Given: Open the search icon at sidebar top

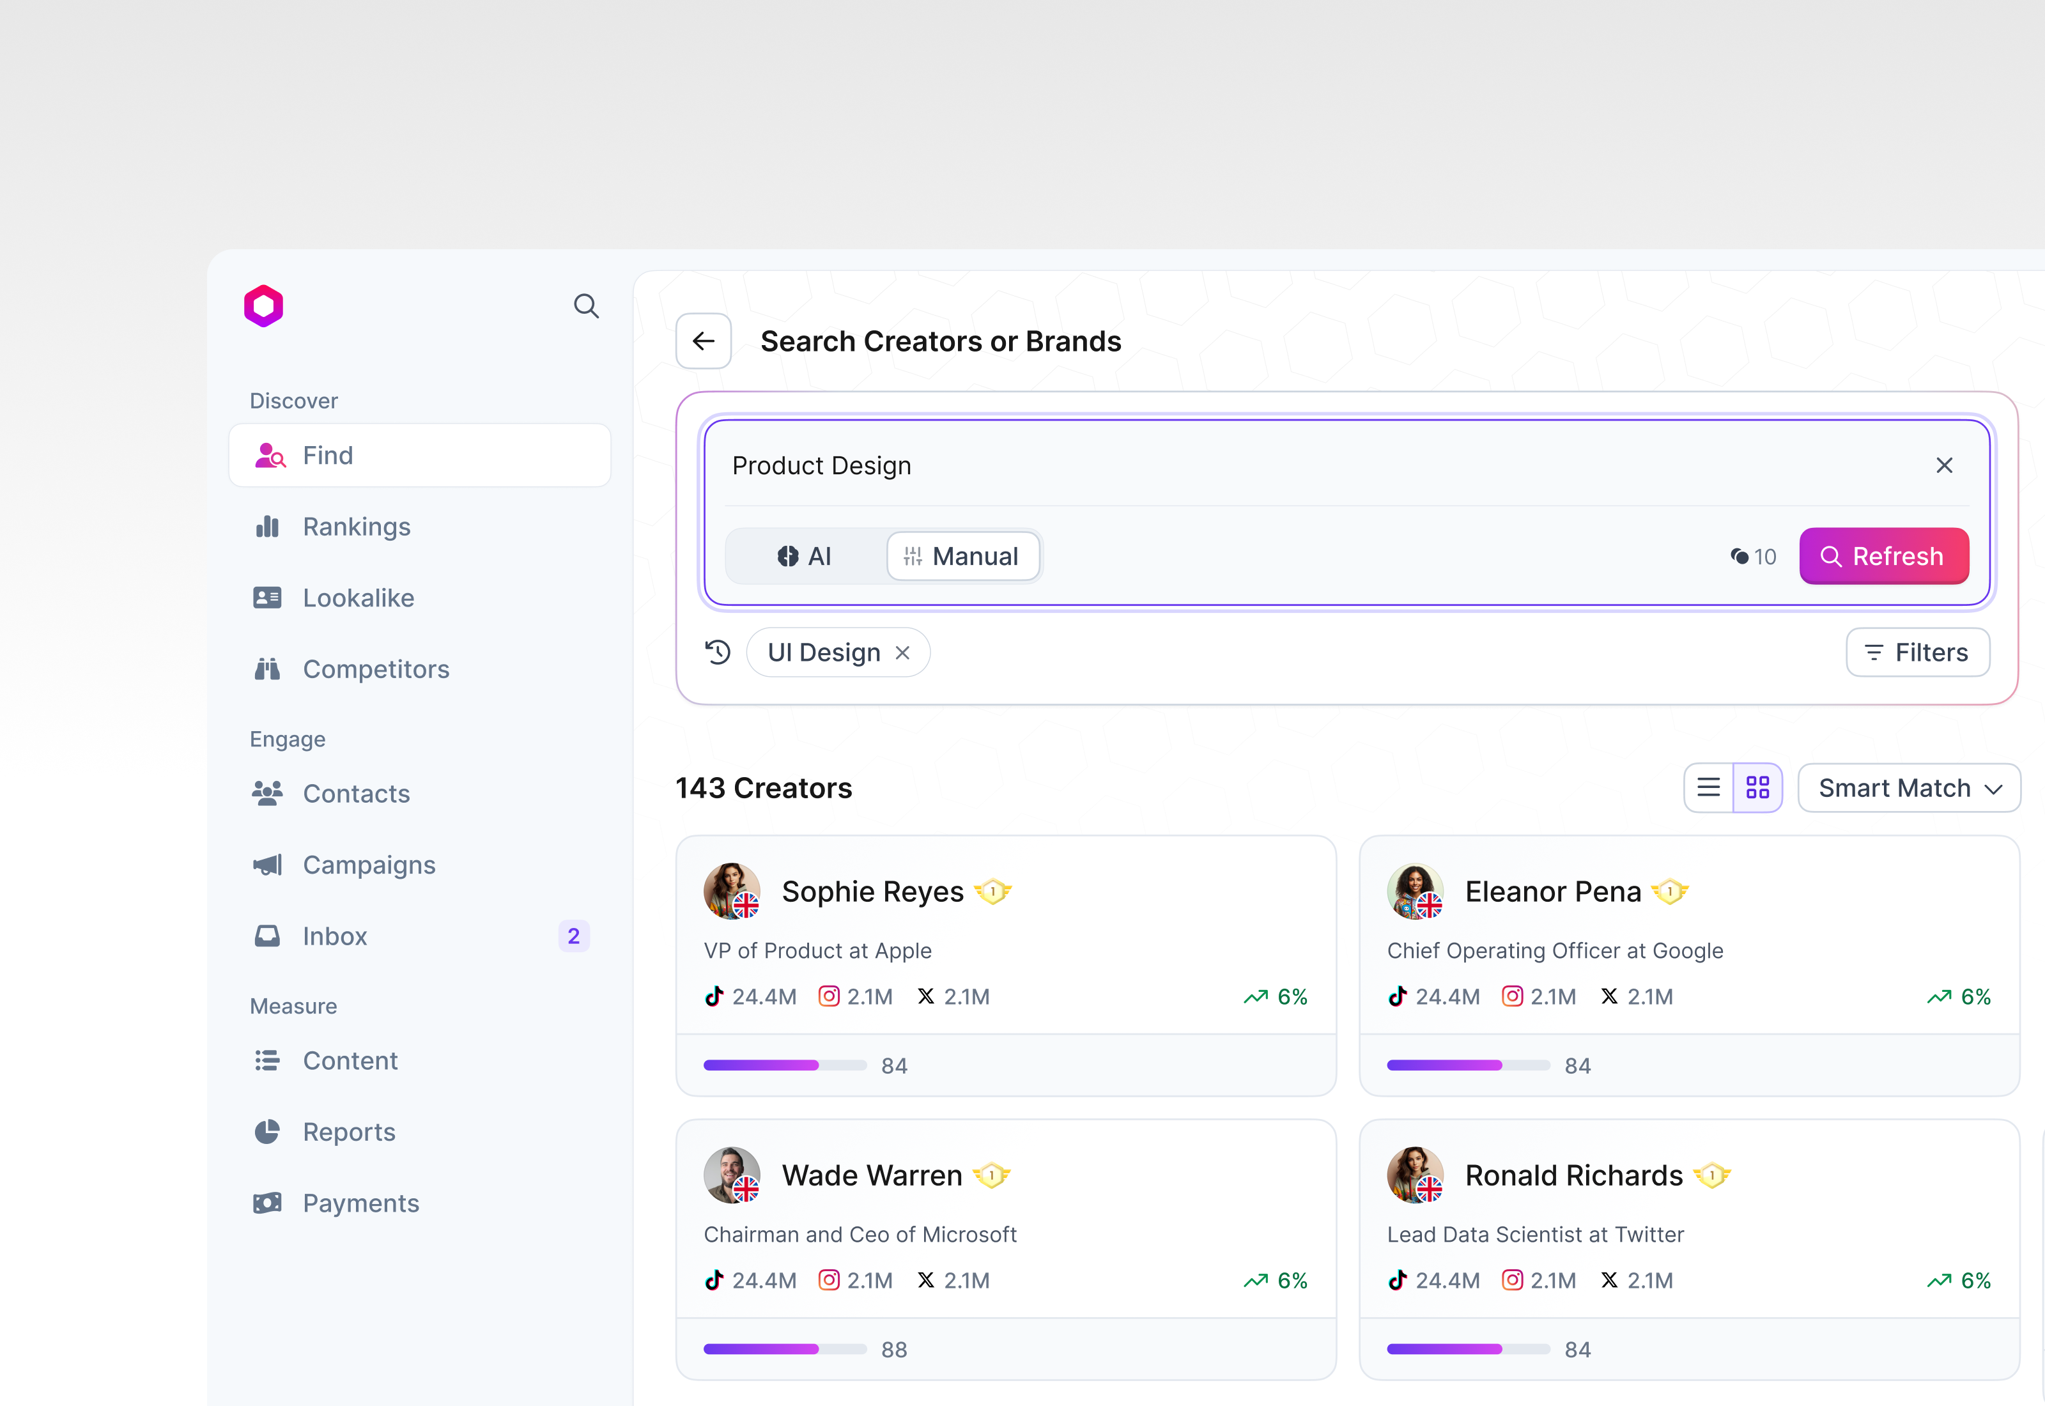Looking at the screenshot, I should [x=587, y=305].
